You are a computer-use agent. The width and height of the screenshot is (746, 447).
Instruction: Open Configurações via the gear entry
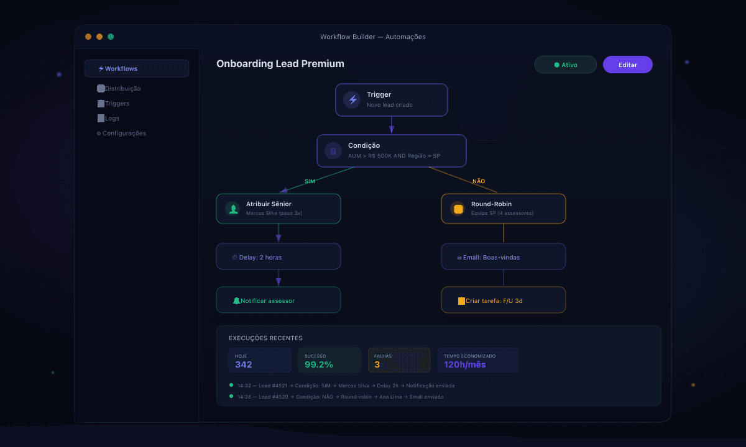point(121,133)
